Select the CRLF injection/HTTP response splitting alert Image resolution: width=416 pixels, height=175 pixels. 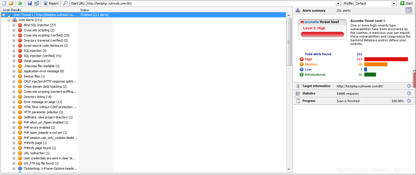[x=50, y=81]
